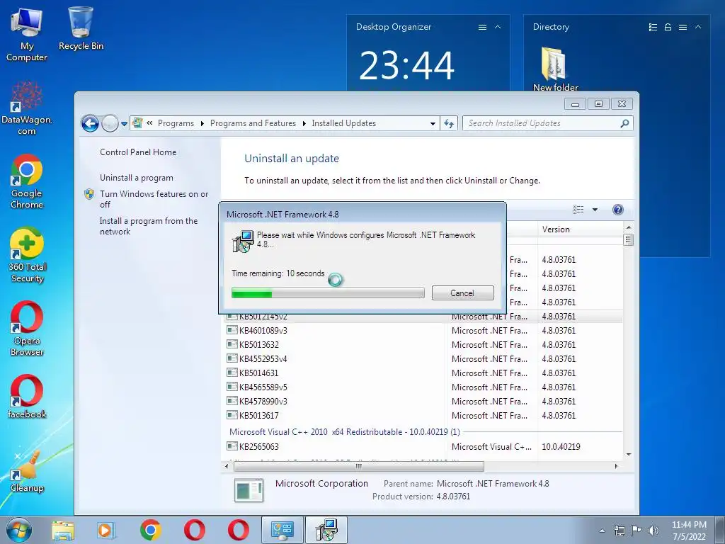Image resolution: width=725 pixels, height=544 pixels.
Task: Launch Google Chrome desktop shortcut
Action: point(27,182)
